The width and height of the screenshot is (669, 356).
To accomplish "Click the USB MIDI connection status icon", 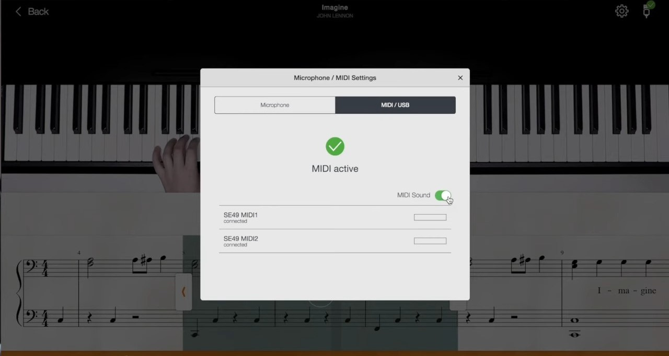I will [x=646, y=11].
